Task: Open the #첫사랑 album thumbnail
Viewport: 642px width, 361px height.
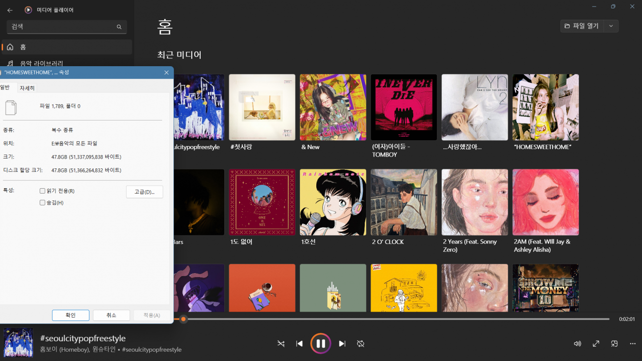Action: [x=262, y=107]
